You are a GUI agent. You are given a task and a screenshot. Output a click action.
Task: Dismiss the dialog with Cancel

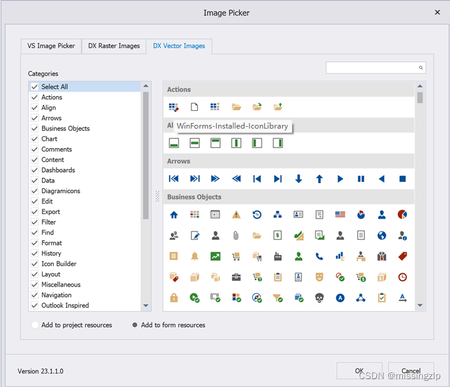click(x=411, y=370)
